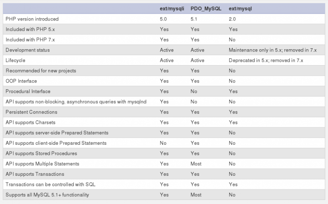The width and height of the screenshot is (328, 204).
Task: Click the "Lifecycle" row label
Action: click(x=16, y=61)
